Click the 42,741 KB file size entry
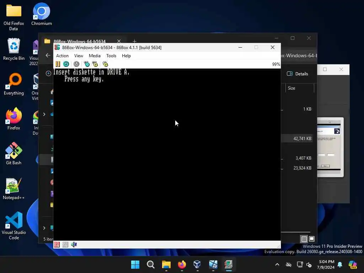The width and height of the screenshot is (364, 273). point(302,139)
